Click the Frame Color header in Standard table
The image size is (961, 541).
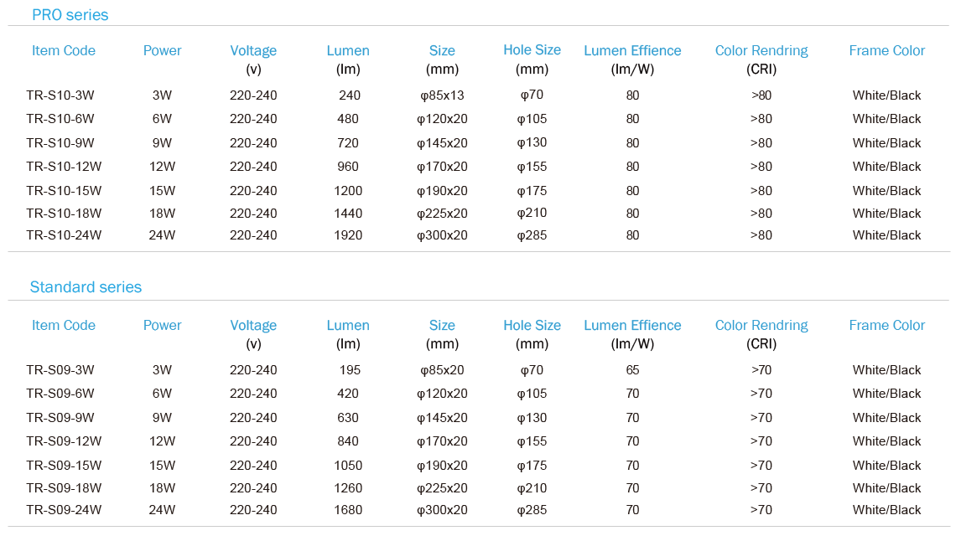pyautogui.click(x=887, y=326)
